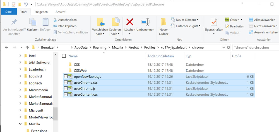
Task: Select the Leadertech folder in tree
Action: (37, 69)
